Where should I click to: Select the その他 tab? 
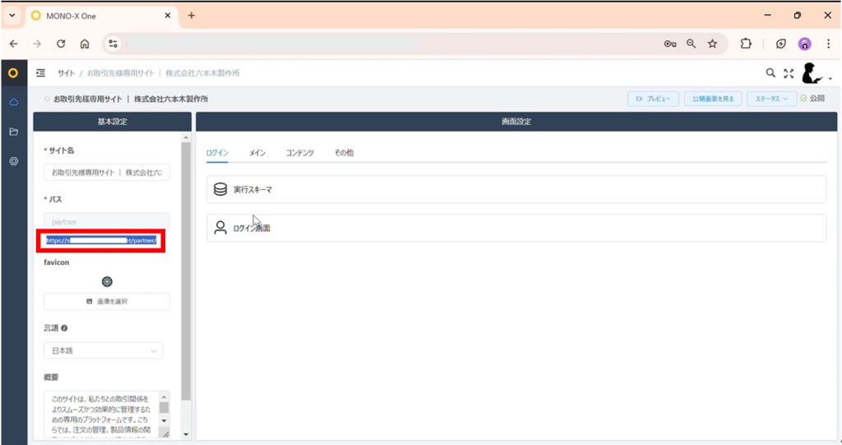point(344,153)
